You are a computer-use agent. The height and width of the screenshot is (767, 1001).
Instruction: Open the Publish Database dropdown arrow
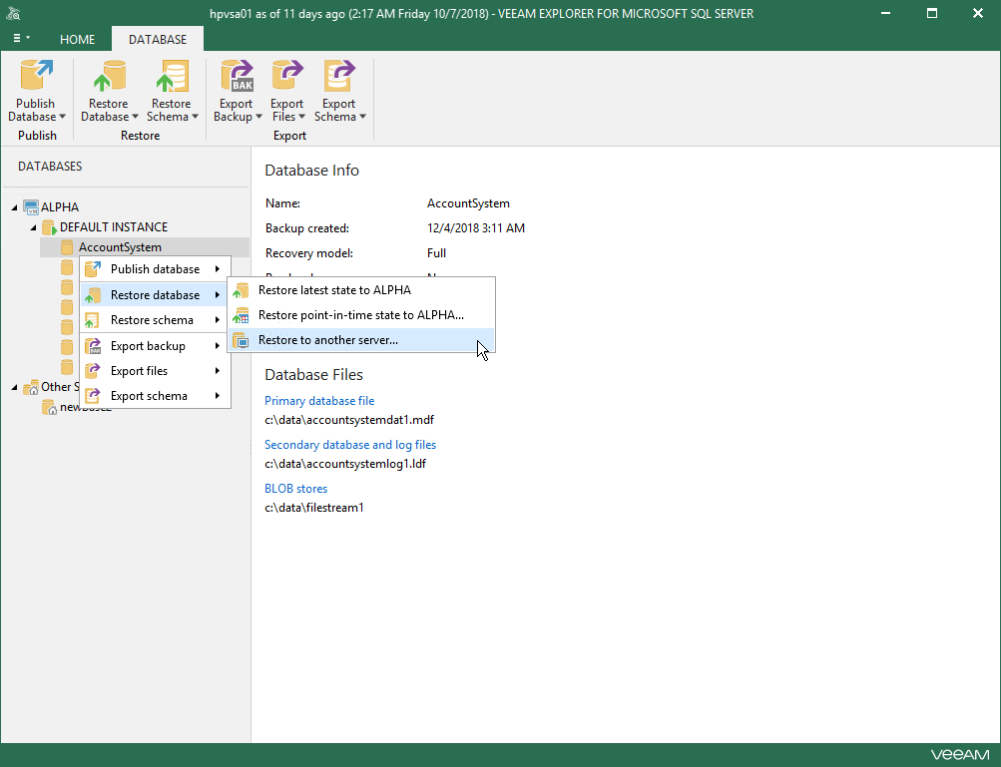(x=63, y=117)
